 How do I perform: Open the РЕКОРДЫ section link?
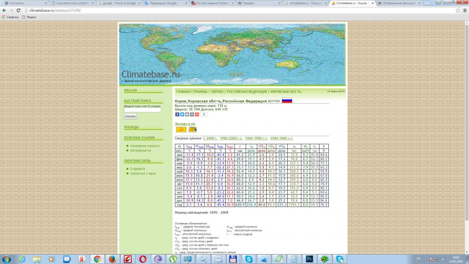[131, 127]
